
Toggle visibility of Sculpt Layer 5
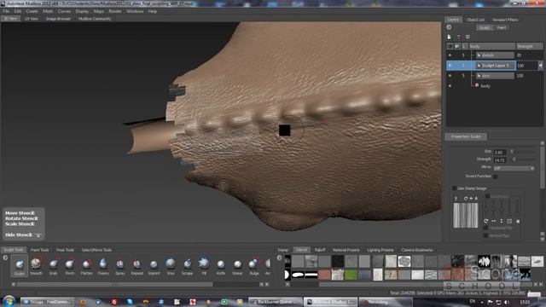(x=450, y=66)
